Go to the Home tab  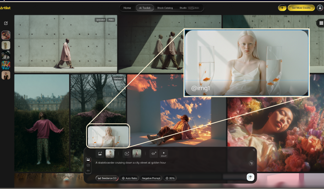coord(127,8)
